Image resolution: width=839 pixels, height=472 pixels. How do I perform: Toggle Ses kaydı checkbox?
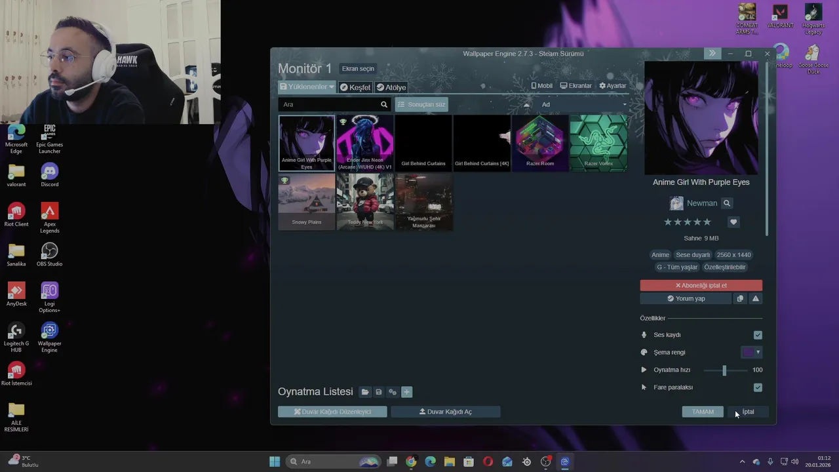click(758, 335)
